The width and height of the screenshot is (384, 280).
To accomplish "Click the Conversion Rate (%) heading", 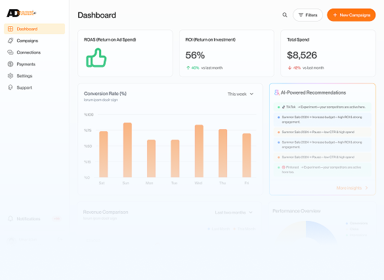I will pyautogui.click(x=105, y=93).
